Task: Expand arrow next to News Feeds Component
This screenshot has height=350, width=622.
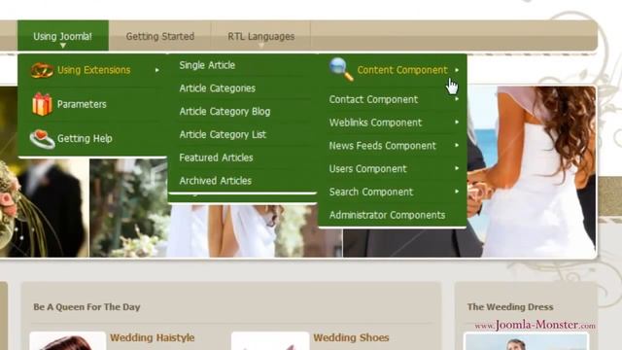Action: tap(457, 145)
